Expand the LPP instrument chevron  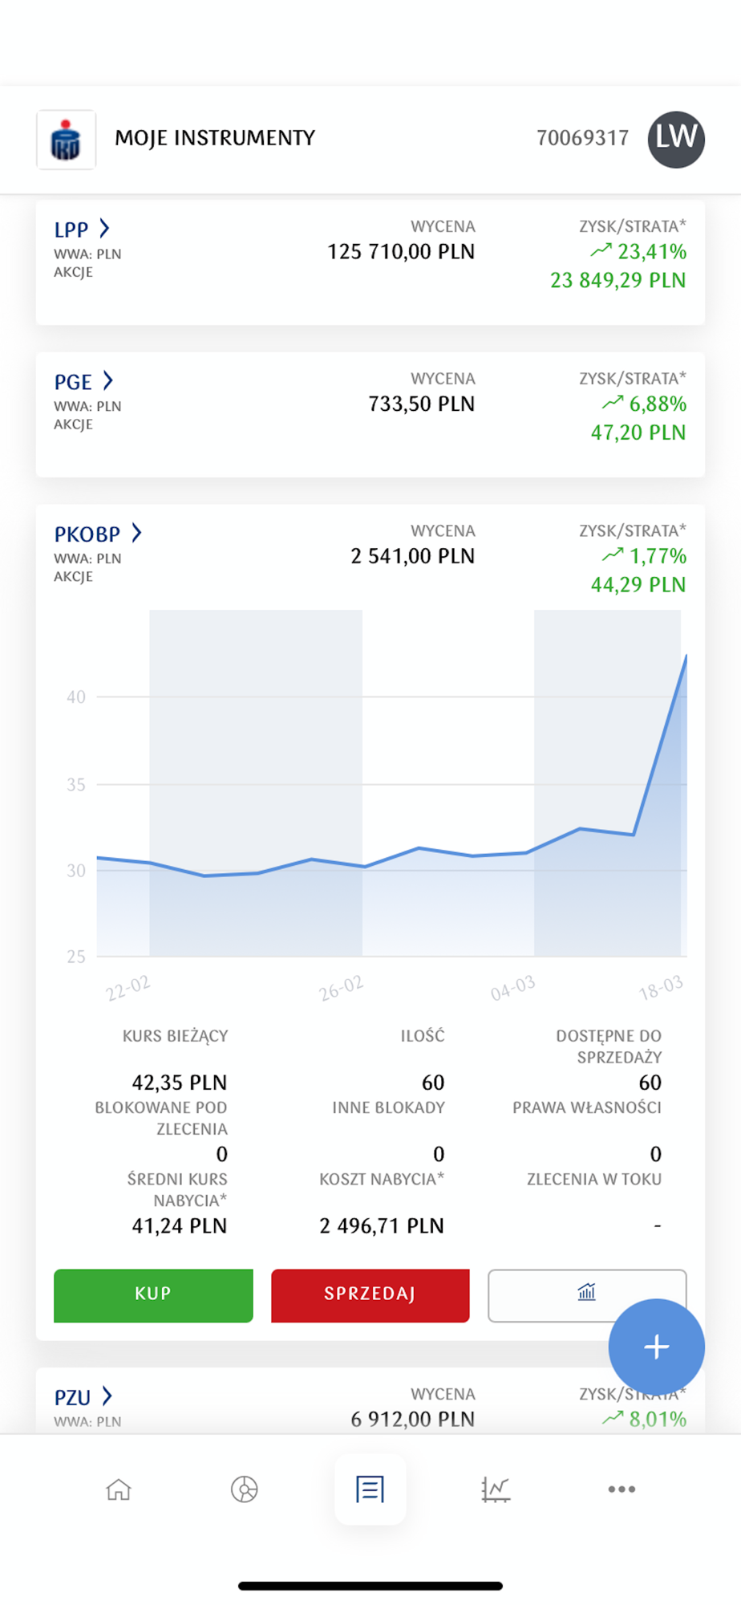click(x=104, y=229)
